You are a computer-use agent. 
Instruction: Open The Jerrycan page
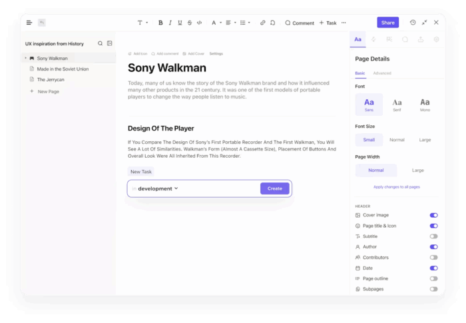pyautogui.click(x=51, y=79)
